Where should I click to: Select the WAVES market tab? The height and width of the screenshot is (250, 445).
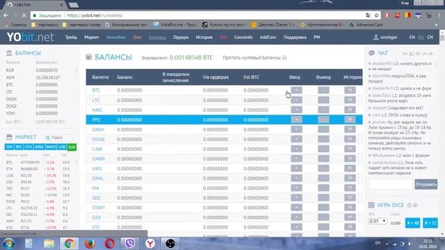pos(51,147)
